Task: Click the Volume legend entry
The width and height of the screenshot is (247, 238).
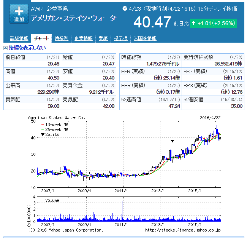Action: click(50, 200)
